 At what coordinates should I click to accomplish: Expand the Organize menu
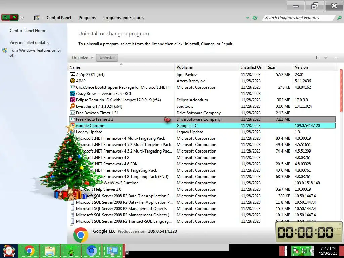pyautogui.click(x=82, y=58)
